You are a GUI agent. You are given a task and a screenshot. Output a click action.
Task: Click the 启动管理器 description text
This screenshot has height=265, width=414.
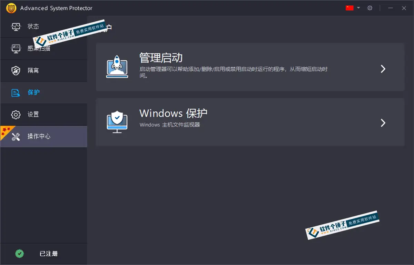pos(233,72)
